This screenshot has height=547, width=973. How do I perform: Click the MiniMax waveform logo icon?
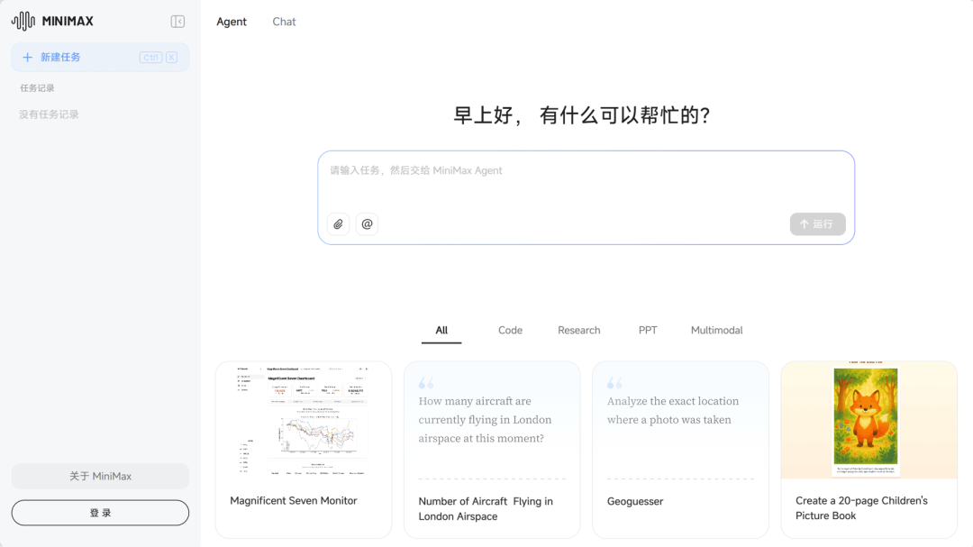point(23,21)
